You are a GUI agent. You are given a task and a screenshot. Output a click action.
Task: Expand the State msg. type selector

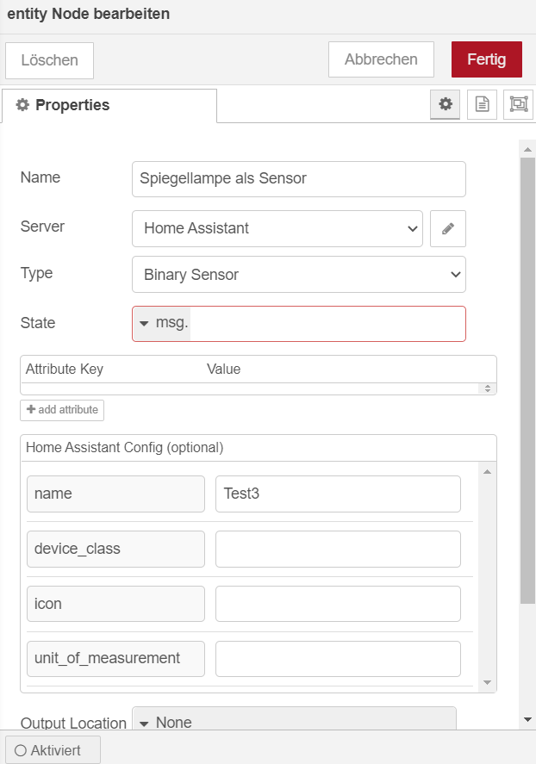pos(163,323)
